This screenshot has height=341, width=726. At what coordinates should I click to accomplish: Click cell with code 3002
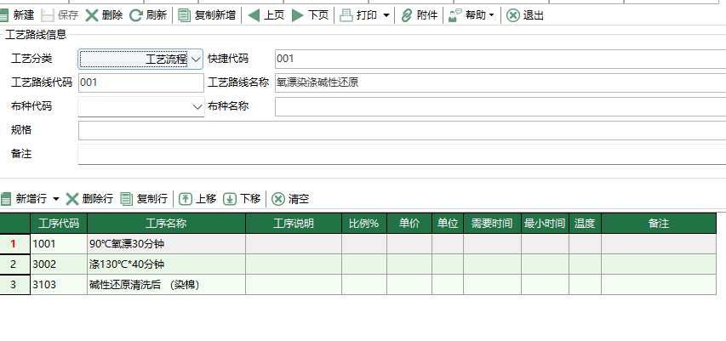click(59, 264)
